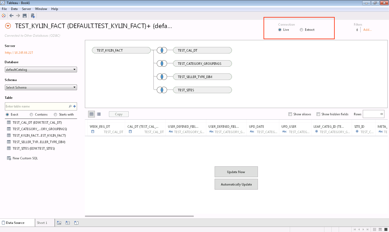Open the data source name dropdown arrow
The image size is (389, 232).
(x=8, y=26)
